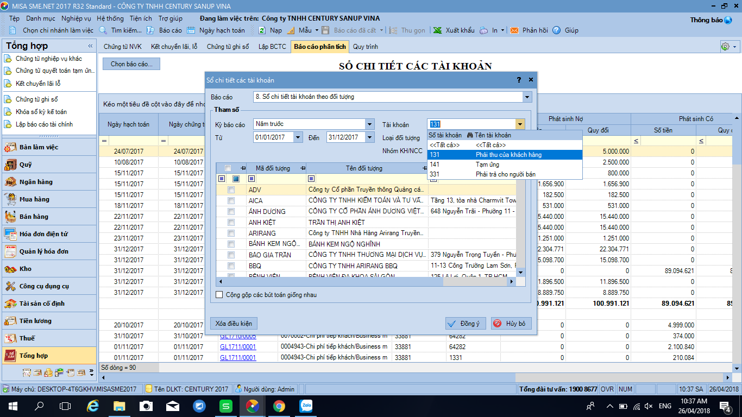Open Bàn làm việc module in sidebar
742x417 pixels.
(49, 147)
